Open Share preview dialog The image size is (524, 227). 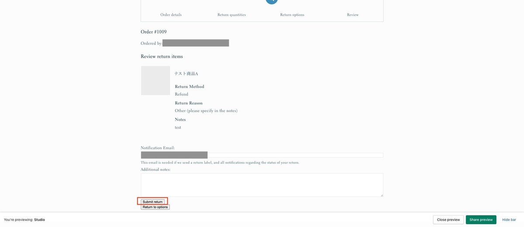coord(481,220)
